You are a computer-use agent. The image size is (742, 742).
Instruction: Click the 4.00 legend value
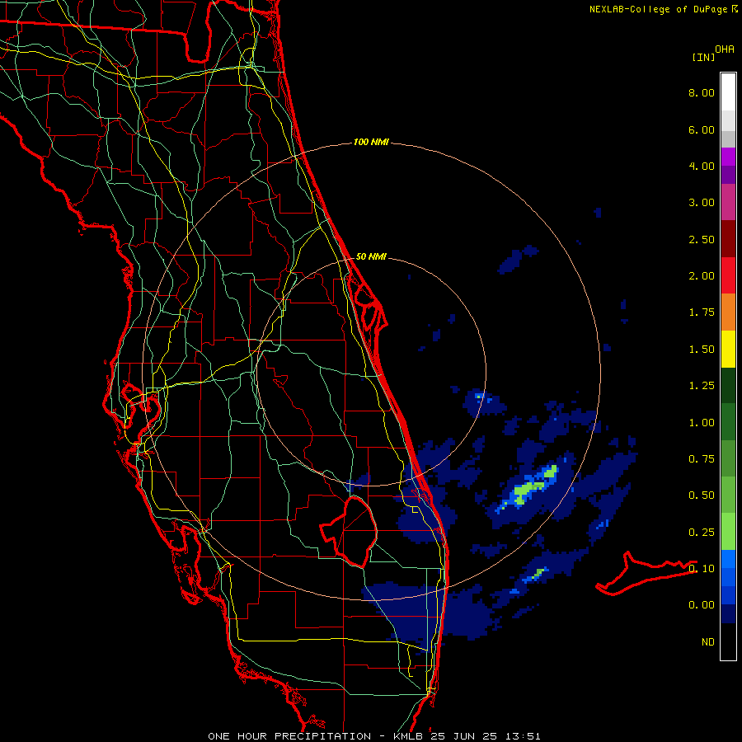pyautogui.click(x=702, y=166)
